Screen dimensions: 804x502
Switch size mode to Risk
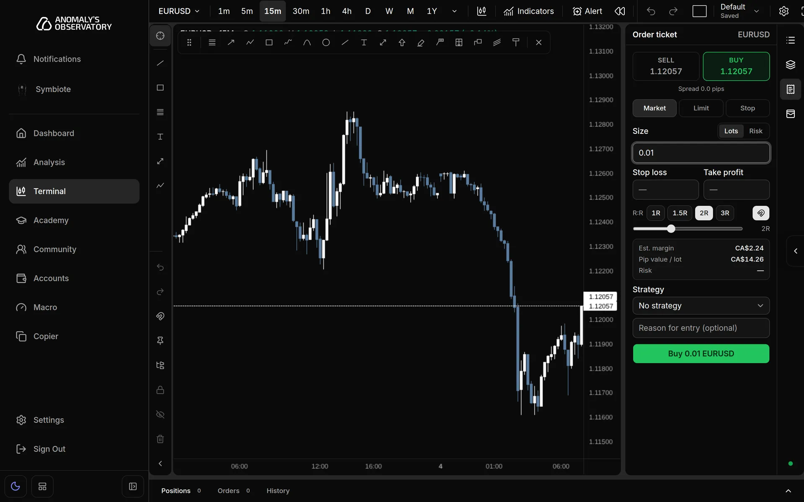pyautogui.click(x=756, y=131)
